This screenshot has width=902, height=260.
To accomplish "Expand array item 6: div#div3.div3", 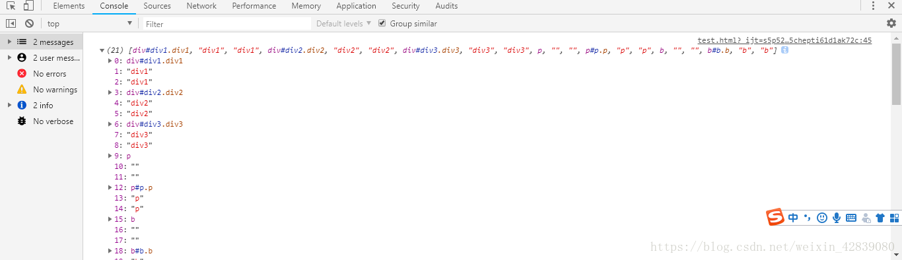I will [x=110, y=124].
